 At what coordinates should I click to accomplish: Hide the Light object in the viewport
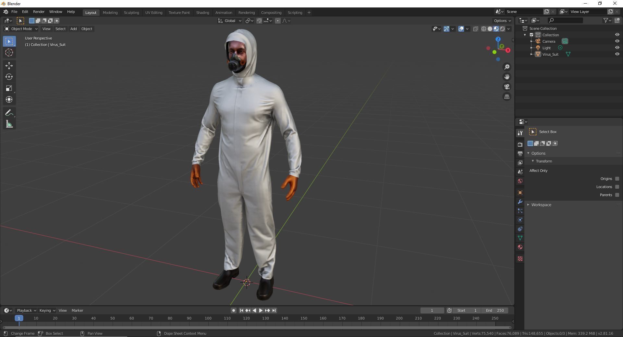(617, 48)
